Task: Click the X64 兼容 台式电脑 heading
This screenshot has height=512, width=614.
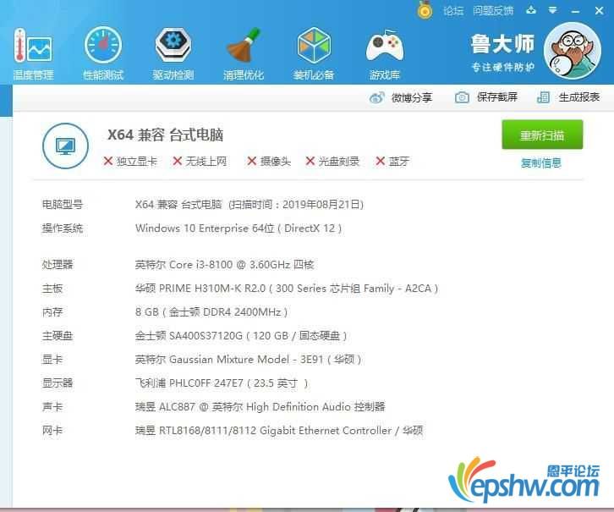Action: (x=165, y=135)
